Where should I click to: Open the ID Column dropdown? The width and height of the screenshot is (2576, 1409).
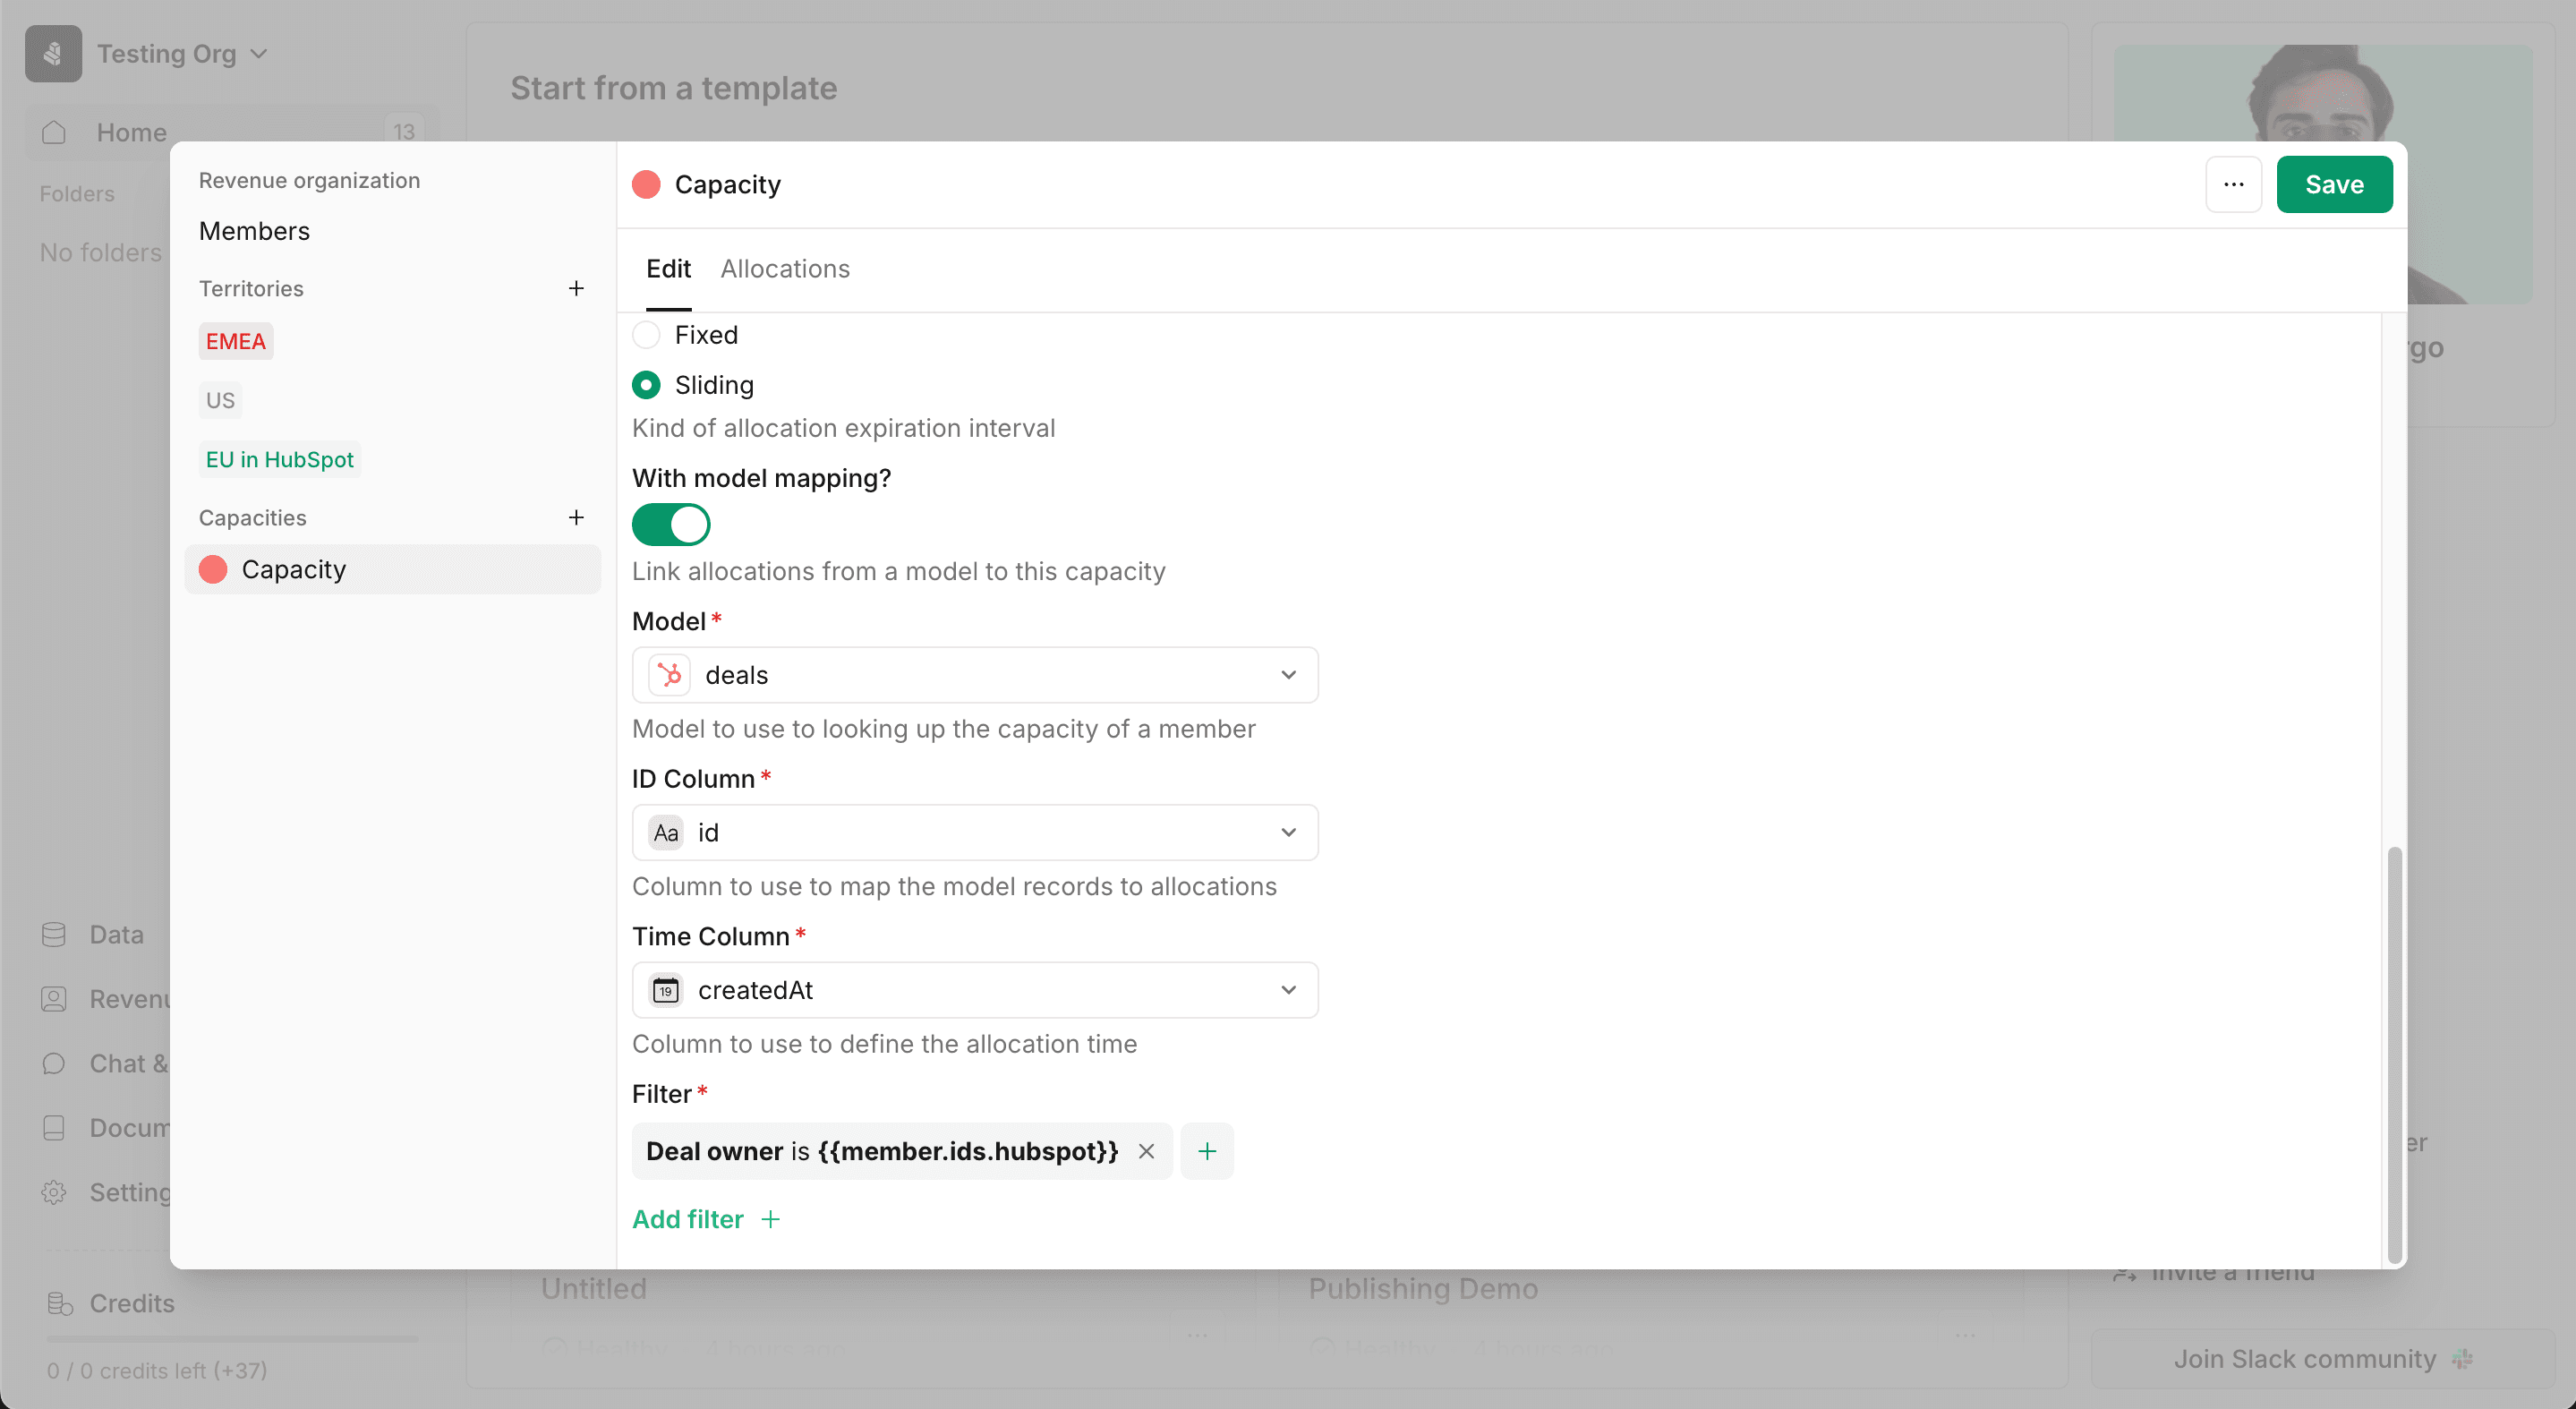point(975,832)
